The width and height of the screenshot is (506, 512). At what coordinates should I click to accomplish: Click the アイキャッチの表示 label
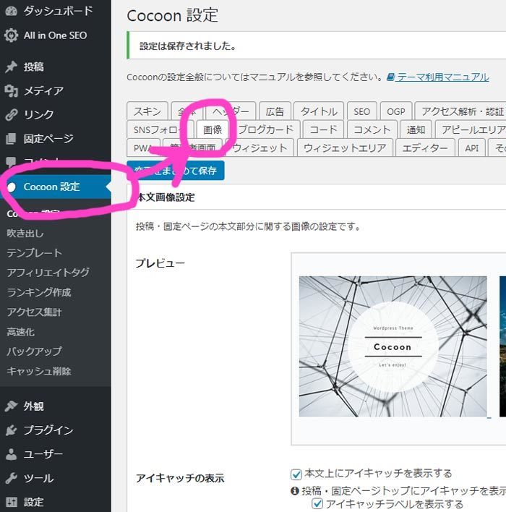tap(180, 478)
